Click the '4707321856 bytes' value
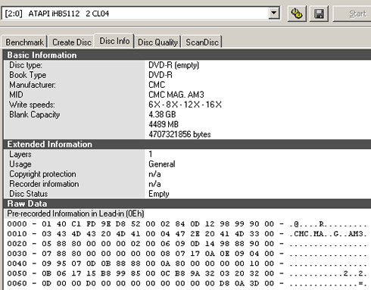 (x=179, y=134)
